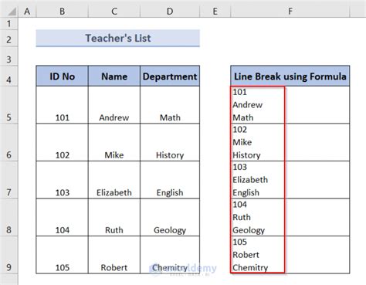Select column E header
Viewport: 366px width, 285px height.
[x=215, y=12]
